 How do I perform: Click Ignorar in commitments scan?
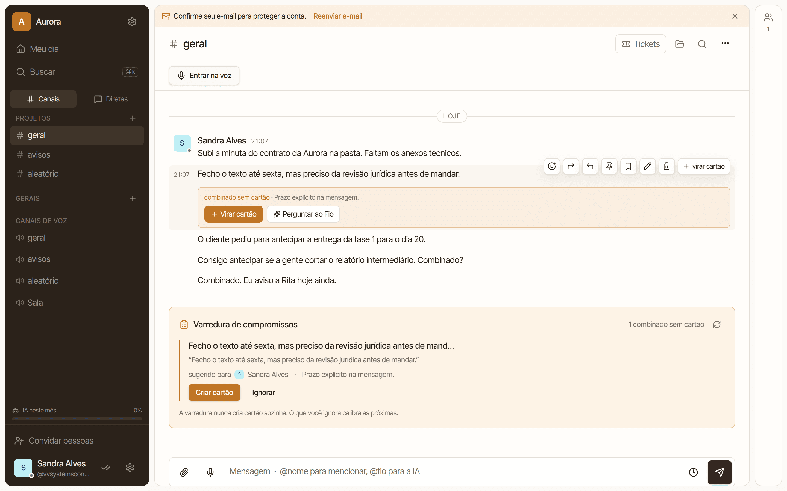tap(263, 393)
